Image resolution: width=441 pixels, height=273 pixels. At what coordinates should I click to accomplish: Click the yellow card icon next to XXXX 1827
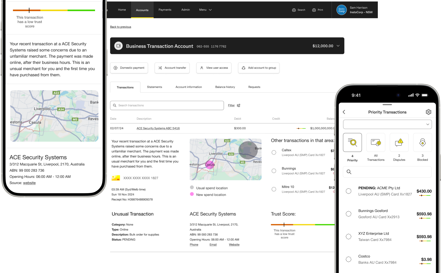(x=116, y=178)
